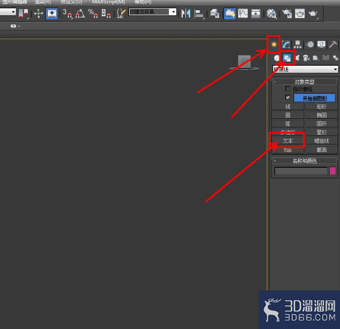
Task: Select the Cameras category icon
Action: (x=306, y=58)
